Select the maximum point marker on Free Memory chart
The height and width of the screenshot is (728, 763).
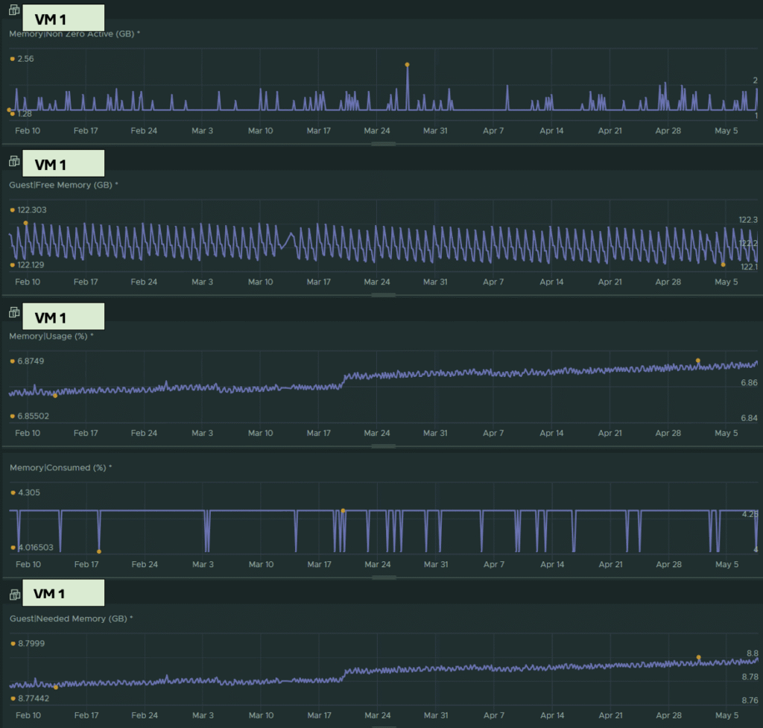[26, 223]
